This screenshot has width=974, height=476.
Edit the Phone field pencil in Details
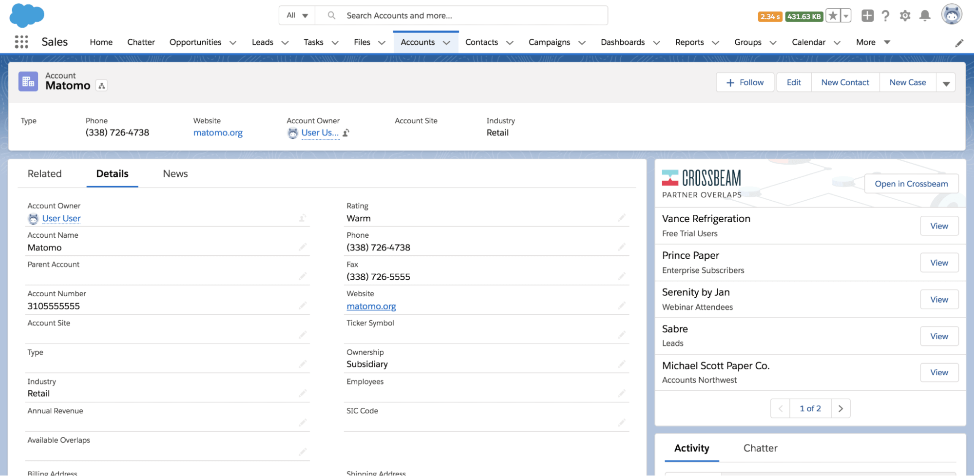click(622, 247)
